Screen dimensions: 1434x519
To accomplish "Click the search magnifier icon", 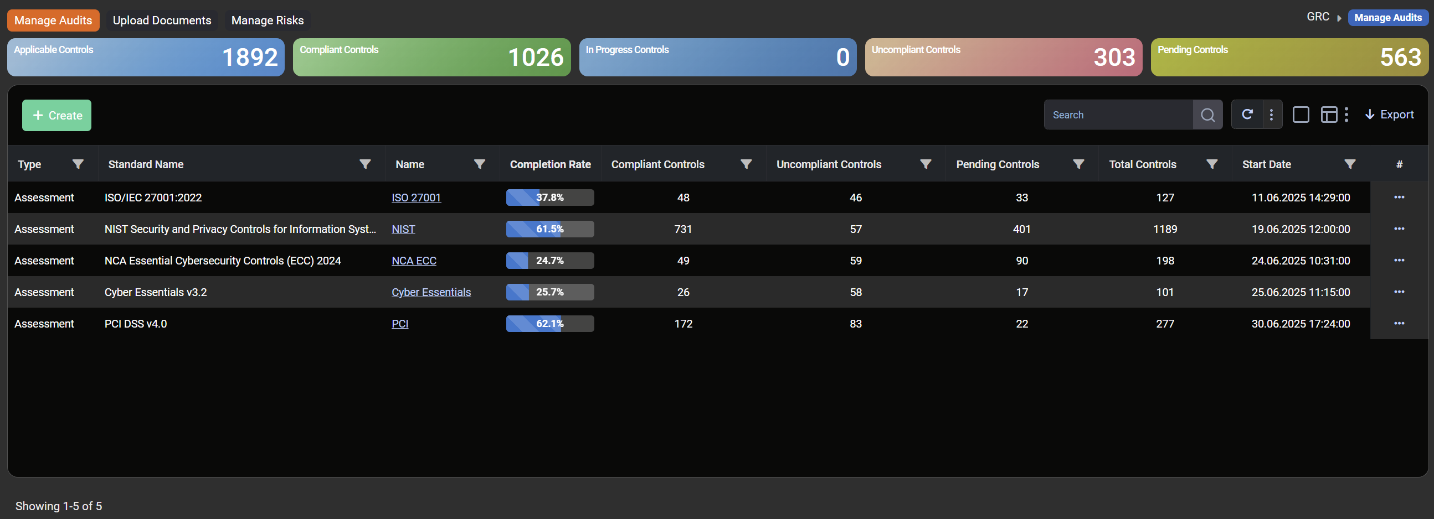I will point(1207,115).
